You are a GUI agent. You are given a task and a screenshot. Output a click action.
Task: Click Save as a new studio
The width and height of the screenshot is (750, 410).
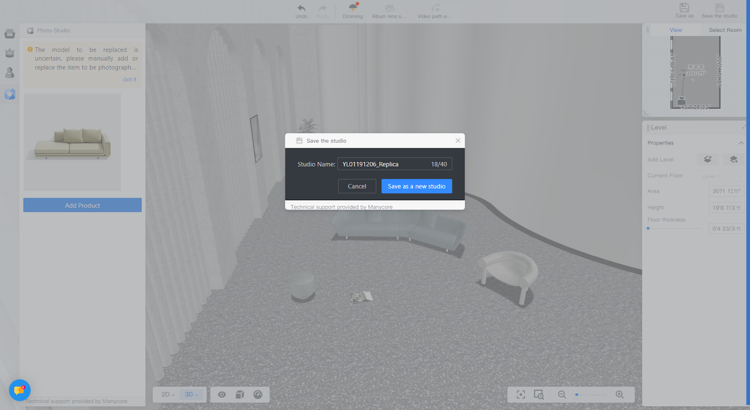[x=417, y=186]
